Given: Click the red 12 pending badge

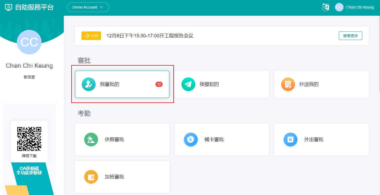Looking at the screenshot, I should (159, 84).
